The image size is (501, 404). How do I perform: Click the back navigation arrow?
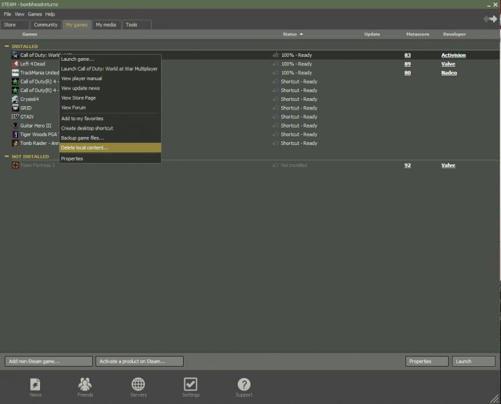[486, 19]
